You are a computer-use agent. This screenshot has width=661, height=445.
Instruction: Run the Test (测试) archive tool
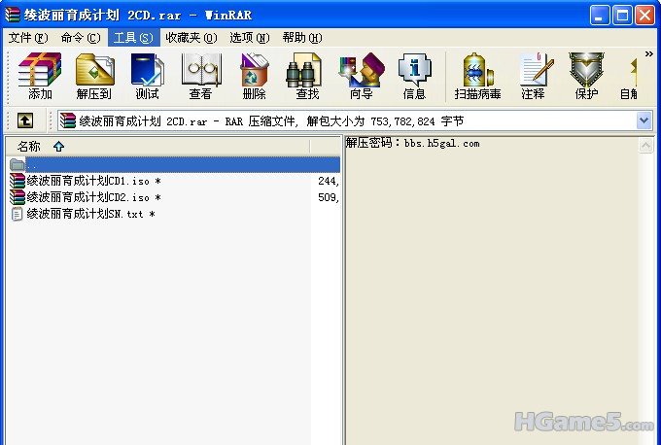pos(147,77)
